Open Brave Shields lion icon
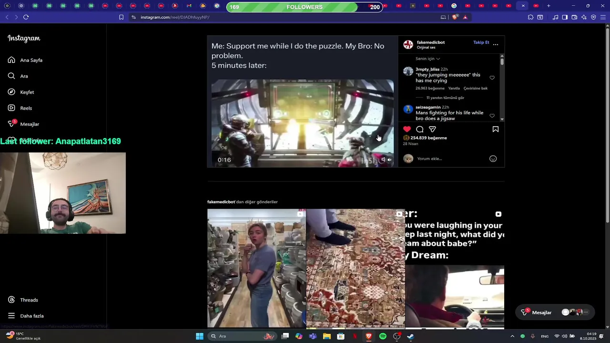This screenshot has width=610, height=343. click(x=455, y=17)
